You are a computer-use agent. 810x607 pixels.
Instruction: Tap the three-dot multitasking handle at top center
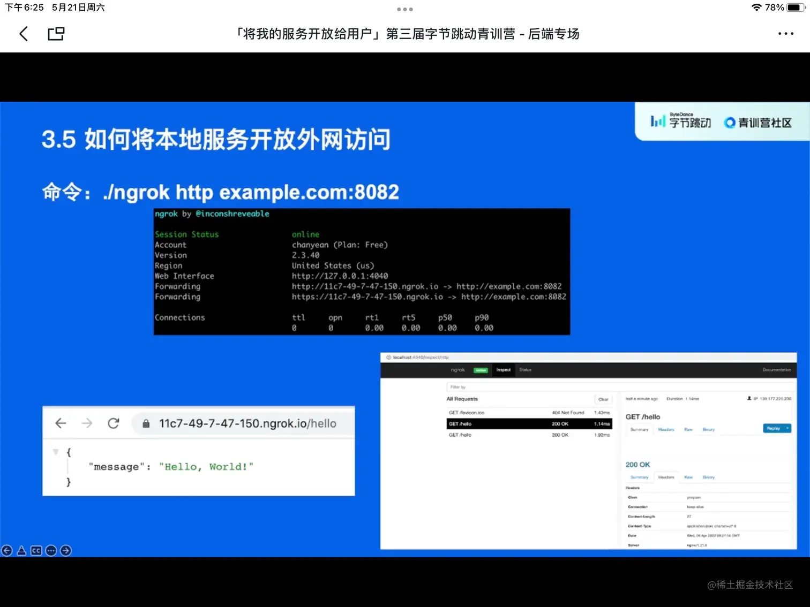tap(404, 9)
